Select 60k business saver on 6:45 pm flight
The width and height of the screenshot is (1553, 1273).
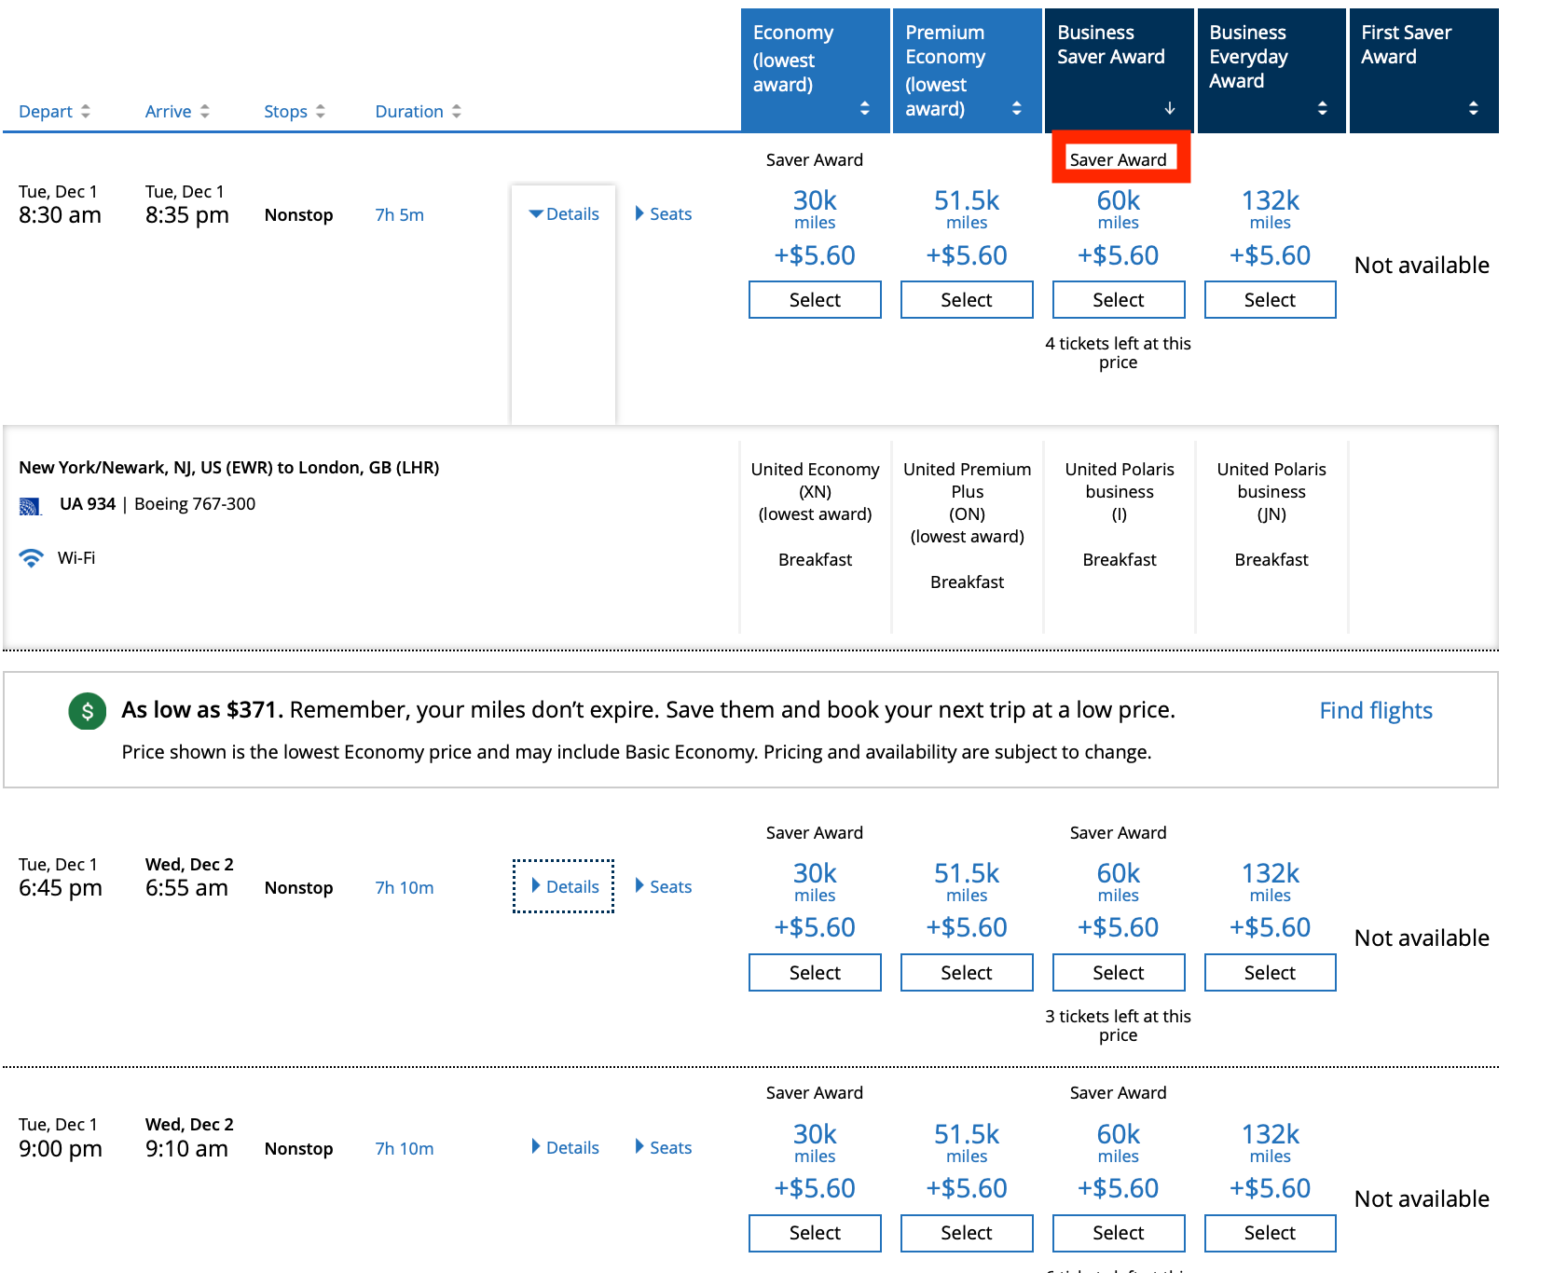coord(1119,973)
